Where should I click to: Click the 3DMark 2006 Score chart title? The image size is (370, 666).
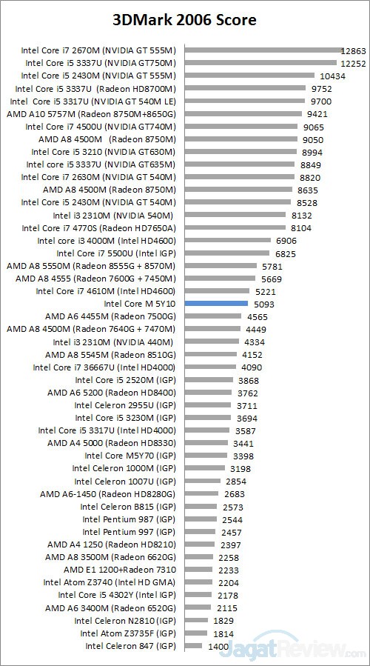(x=184, y=19)
